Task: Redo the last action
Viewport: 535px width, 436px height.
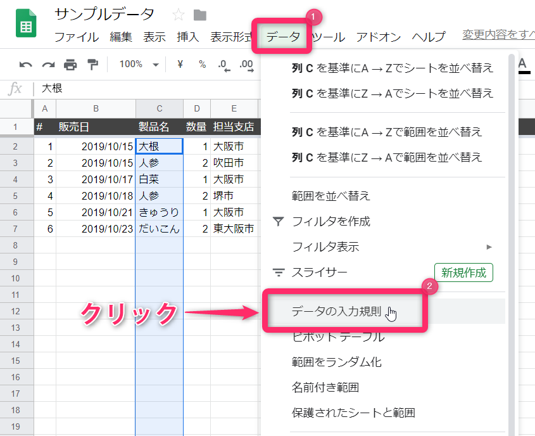Action: (x=48, y=65)
